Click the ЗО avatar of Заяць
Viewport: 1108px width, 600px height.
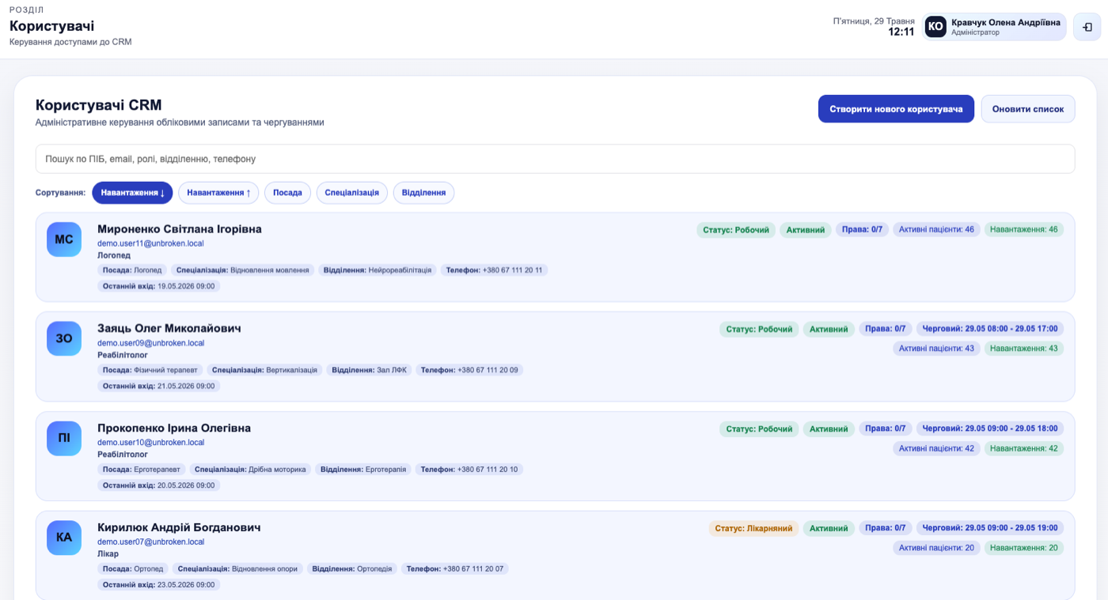click(64, 338)
